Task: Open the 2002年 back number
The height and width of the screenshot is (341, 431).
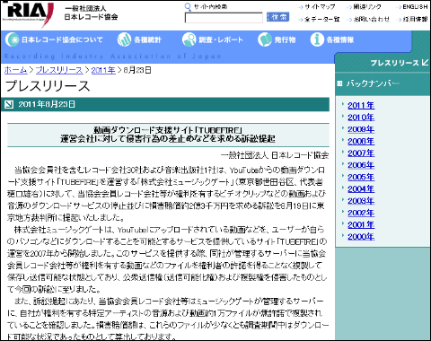Action: tap(361, 213)
